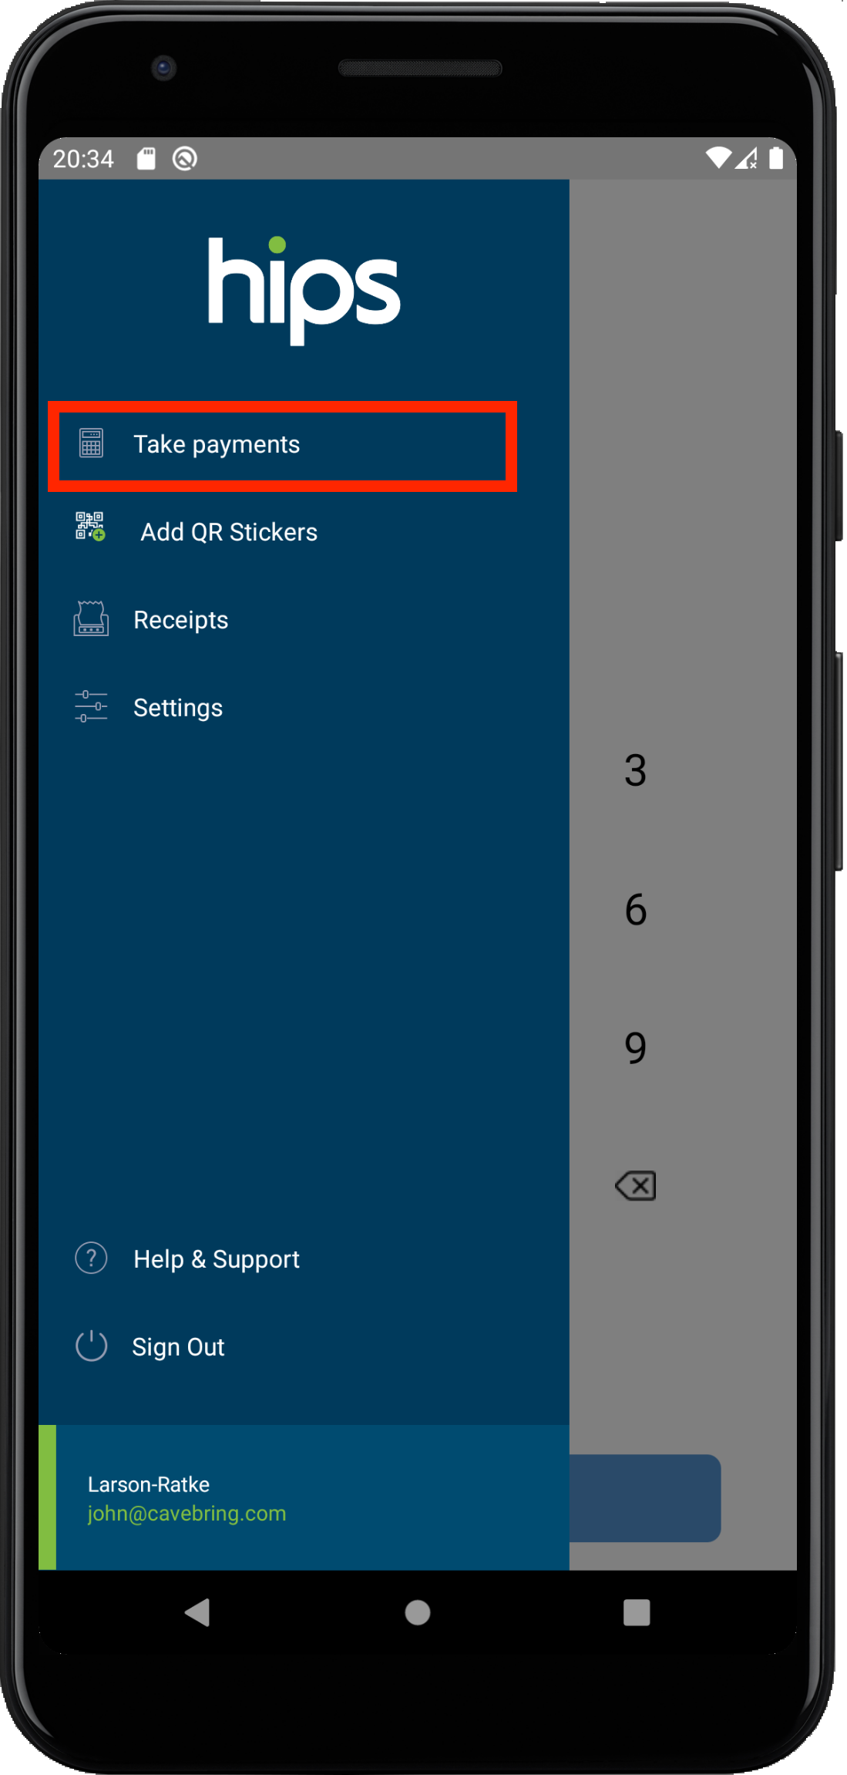Tap Sign Out
This screenshot has height=1775, width=847.
[178, 1347]
